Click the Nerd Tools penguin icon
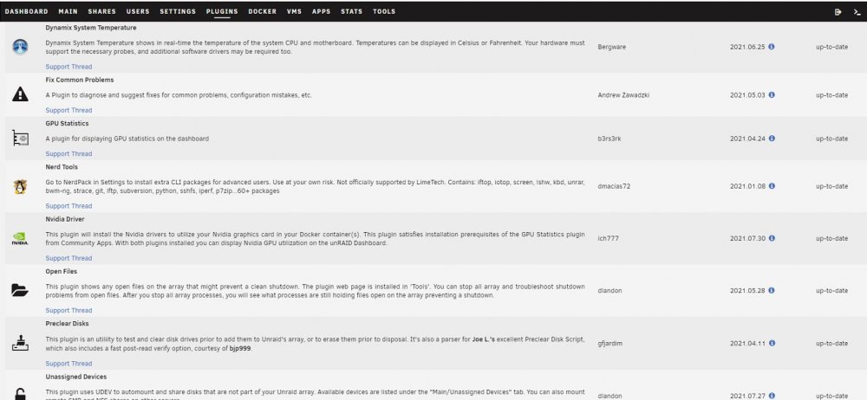This screenshot has width=867, height=400. click(x=20, y=187)
